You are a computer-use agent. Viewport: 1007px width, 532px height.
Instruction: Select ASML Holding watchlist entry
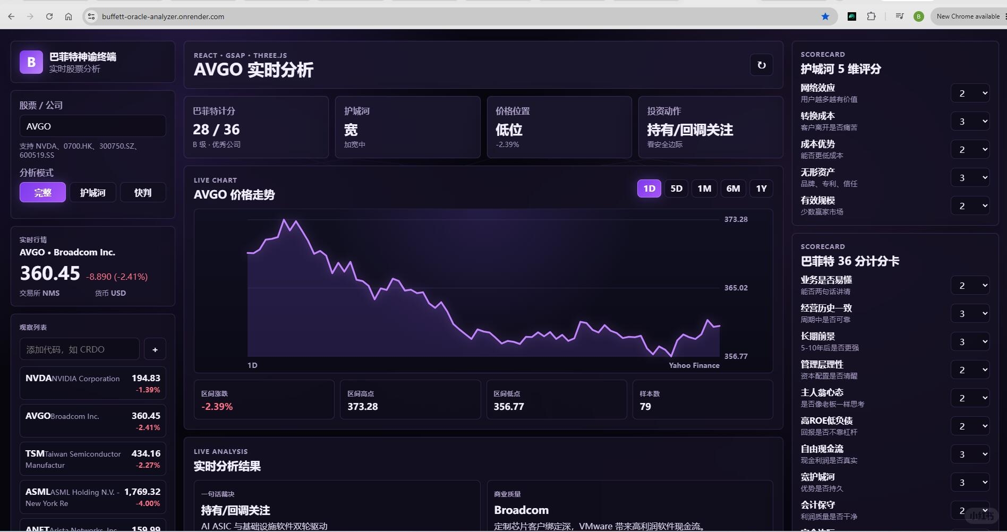point(93,497)
